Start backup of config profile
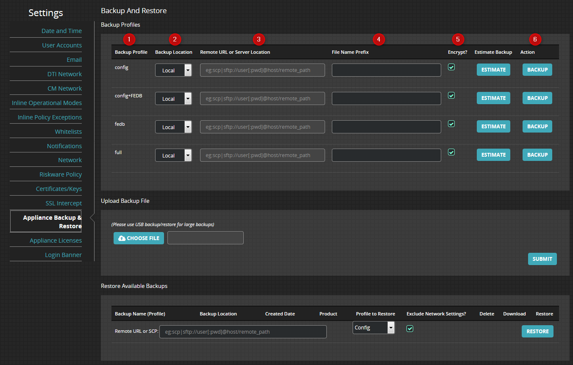Viewport: 573px width, 365px height. pyautogui.click(x=537, y=70)
